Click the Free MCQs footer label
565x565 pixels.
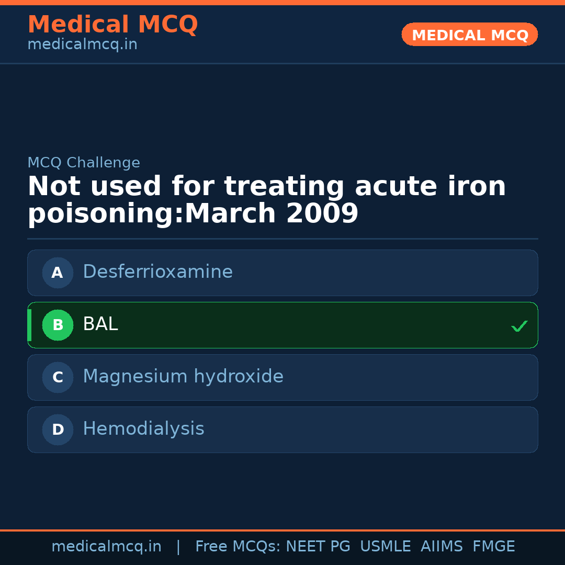click(238, 547)
